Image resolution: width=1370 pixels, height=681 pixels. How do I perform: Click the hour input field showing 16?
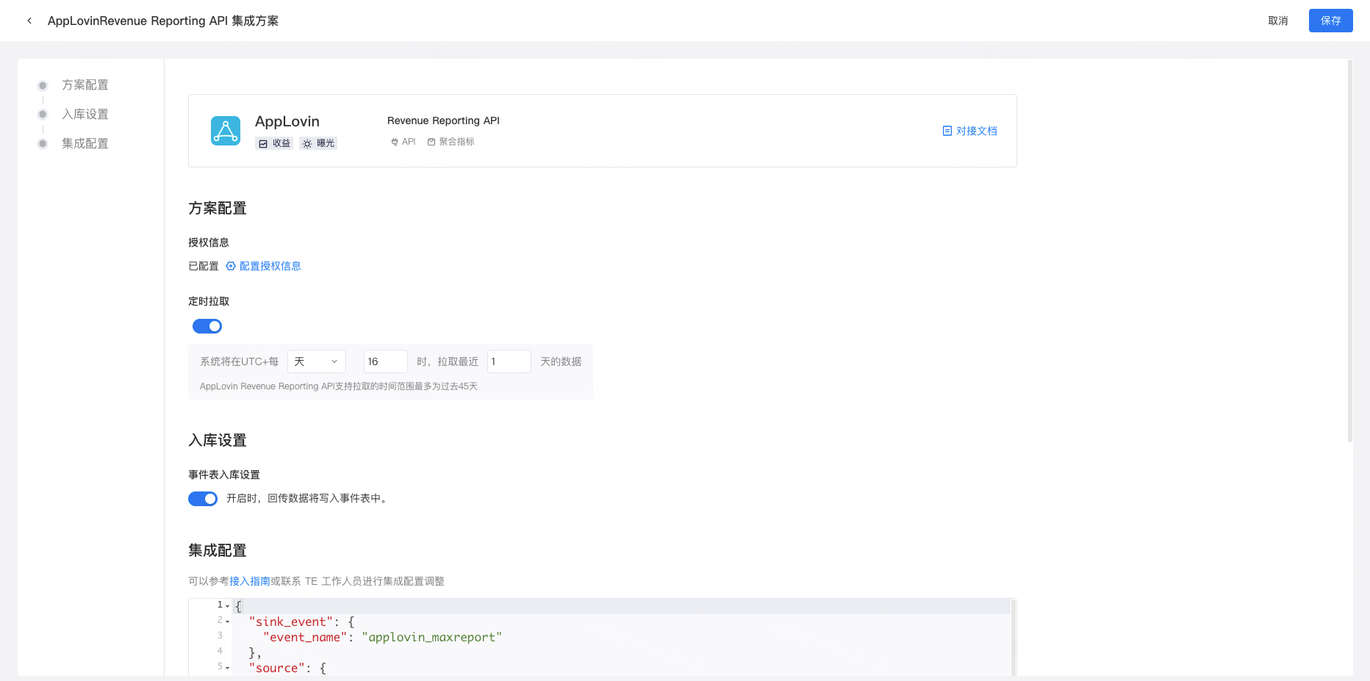(x=386, y=361)
